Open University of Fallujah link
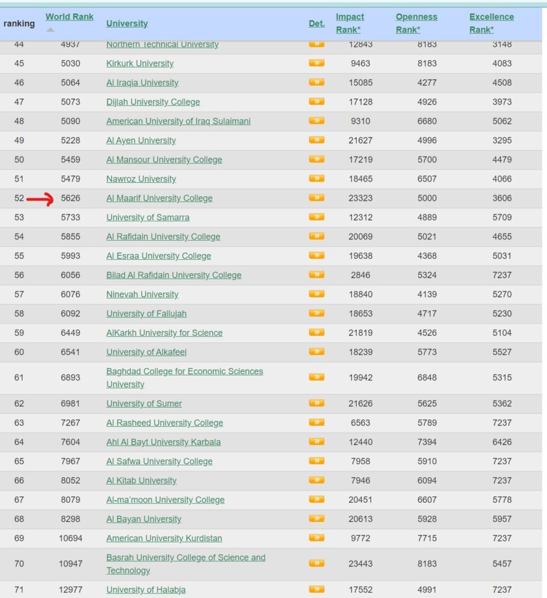This screenshot has width=547, height=598. click(x=147, y=314)
